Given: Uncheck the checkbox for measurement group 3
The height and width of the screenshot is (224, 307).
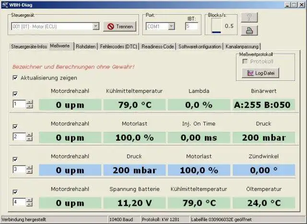Looking at the screenshot, I should pyautogui.click(x=15, y=159).
